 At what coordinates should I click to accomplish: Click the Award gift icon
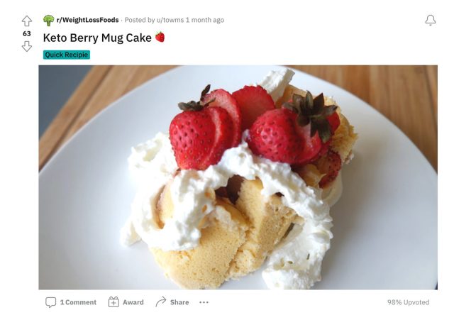coord(113,302)
